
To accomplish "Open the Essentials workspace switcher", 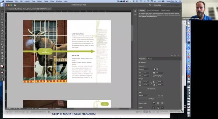I will tap(158, 5).
